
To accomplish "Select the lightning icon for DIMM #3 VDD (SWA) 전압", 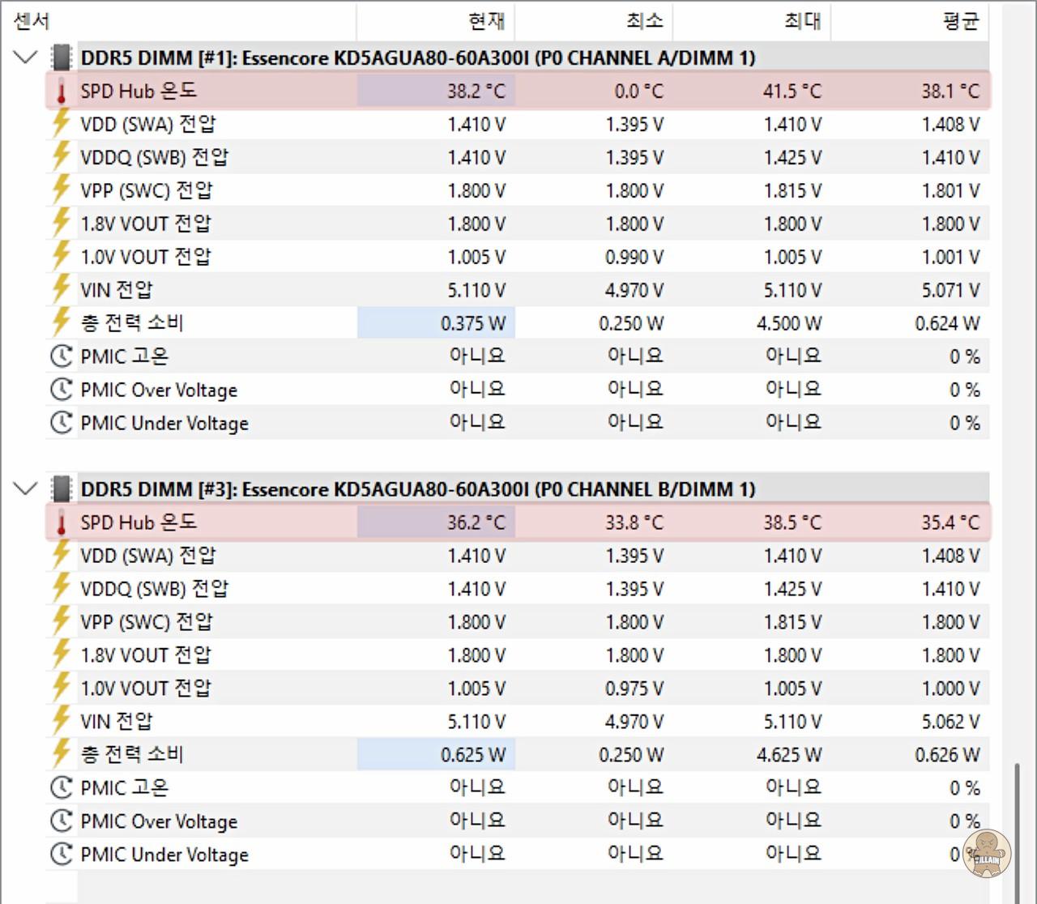I will click(61, 556).
